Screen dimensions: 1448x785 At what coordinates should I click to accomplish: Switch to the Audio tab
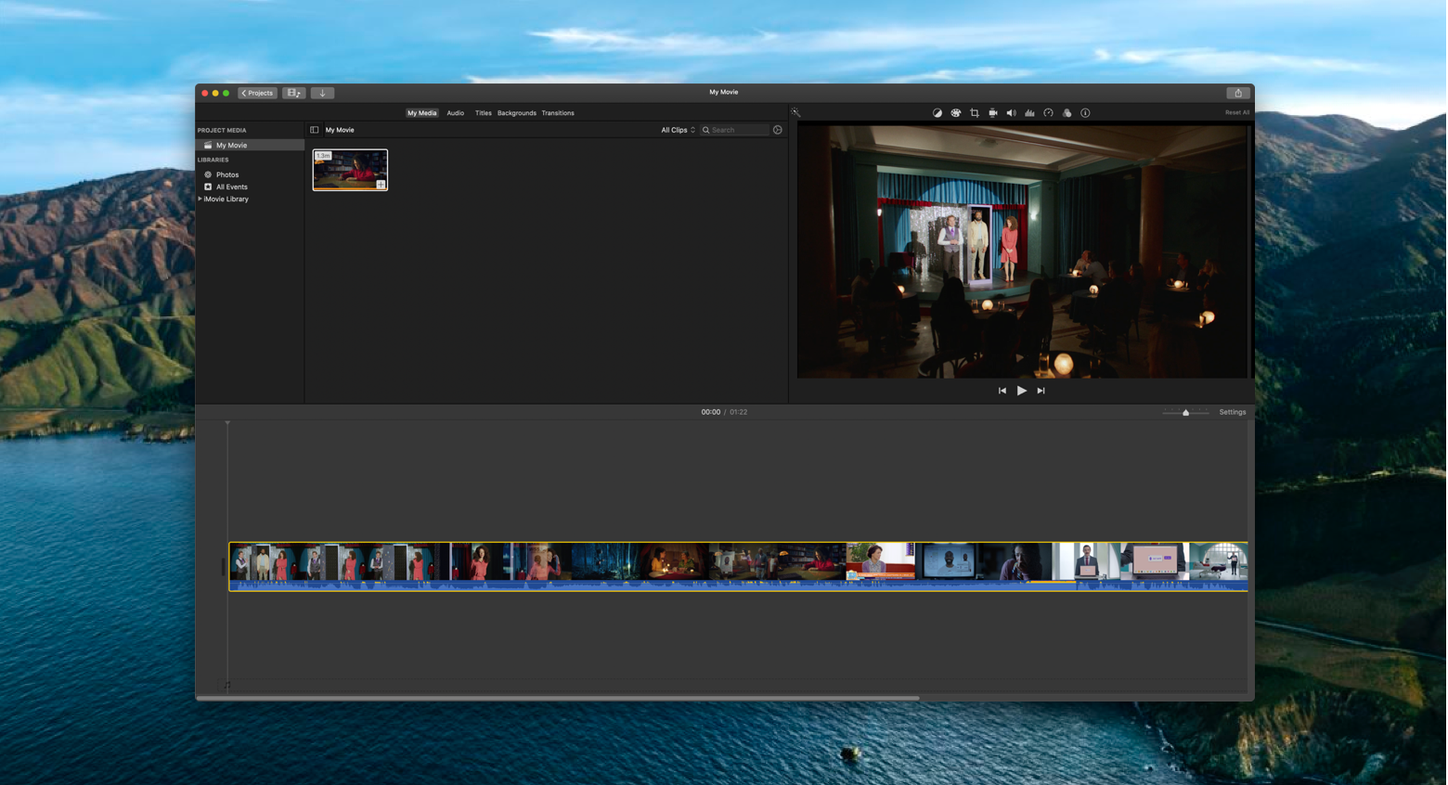(456, 113)
